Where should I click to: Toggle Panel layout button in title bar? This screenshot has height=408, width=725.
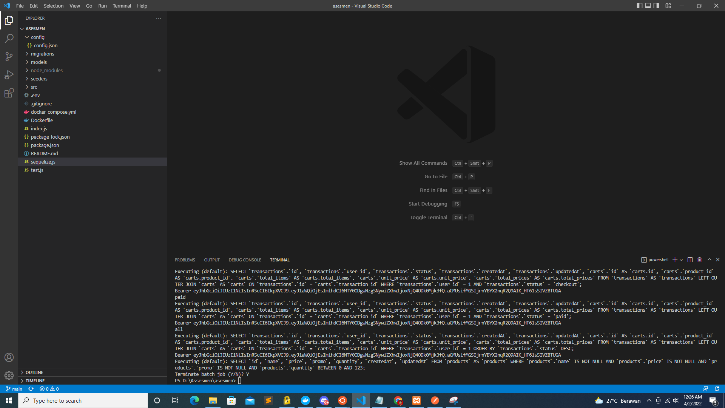(648, 6)
